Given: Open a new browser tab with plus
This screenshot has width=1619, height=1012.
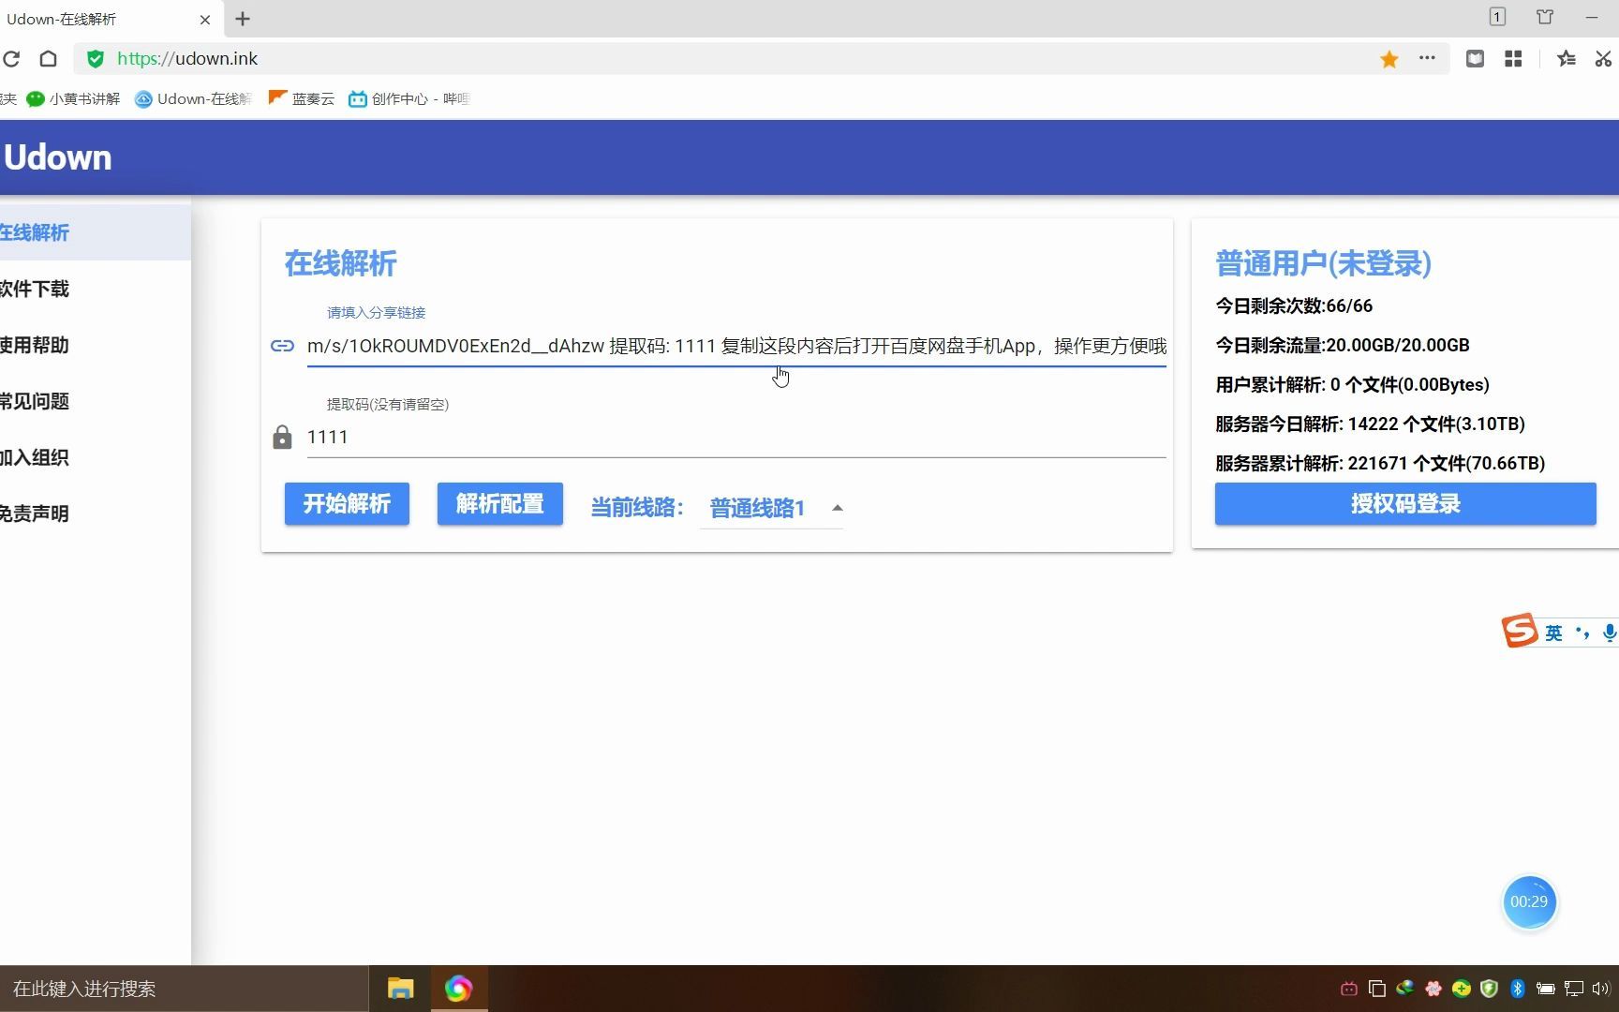Looking at the screenshot, I should coord(243,19).
